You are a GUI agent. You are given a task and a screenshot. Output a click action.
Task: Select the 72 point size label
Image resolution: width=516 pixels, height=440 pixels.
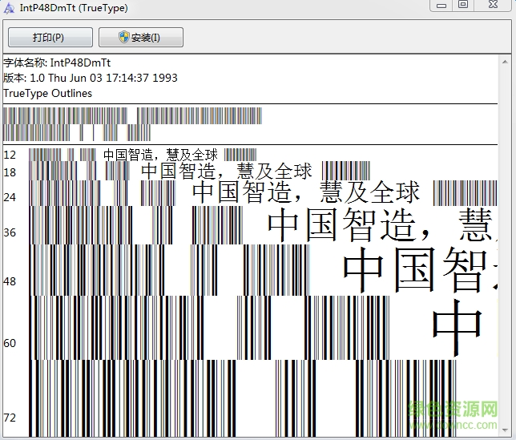coord(10,418)
